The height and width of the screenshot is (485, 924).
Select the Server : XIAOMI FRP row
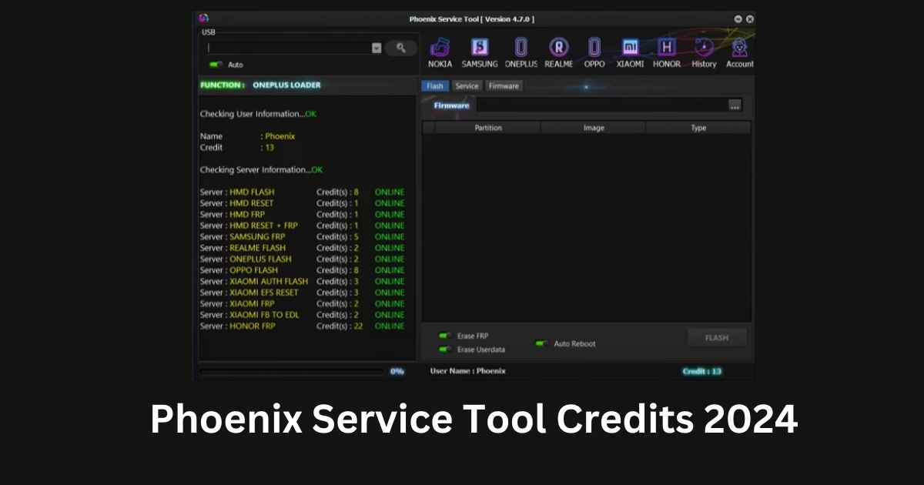click(x=302, y=303)
